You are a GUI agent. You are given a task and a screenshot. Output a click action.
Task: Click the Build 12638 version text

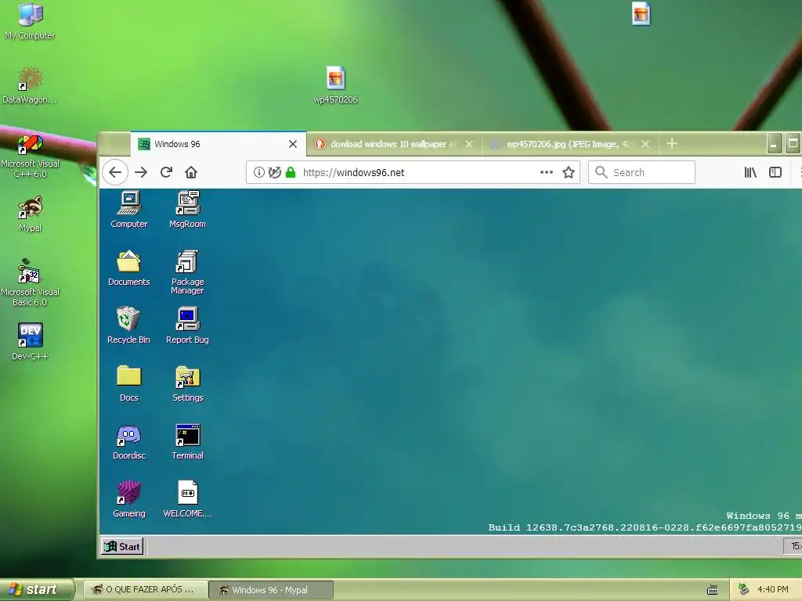[645, 527]
